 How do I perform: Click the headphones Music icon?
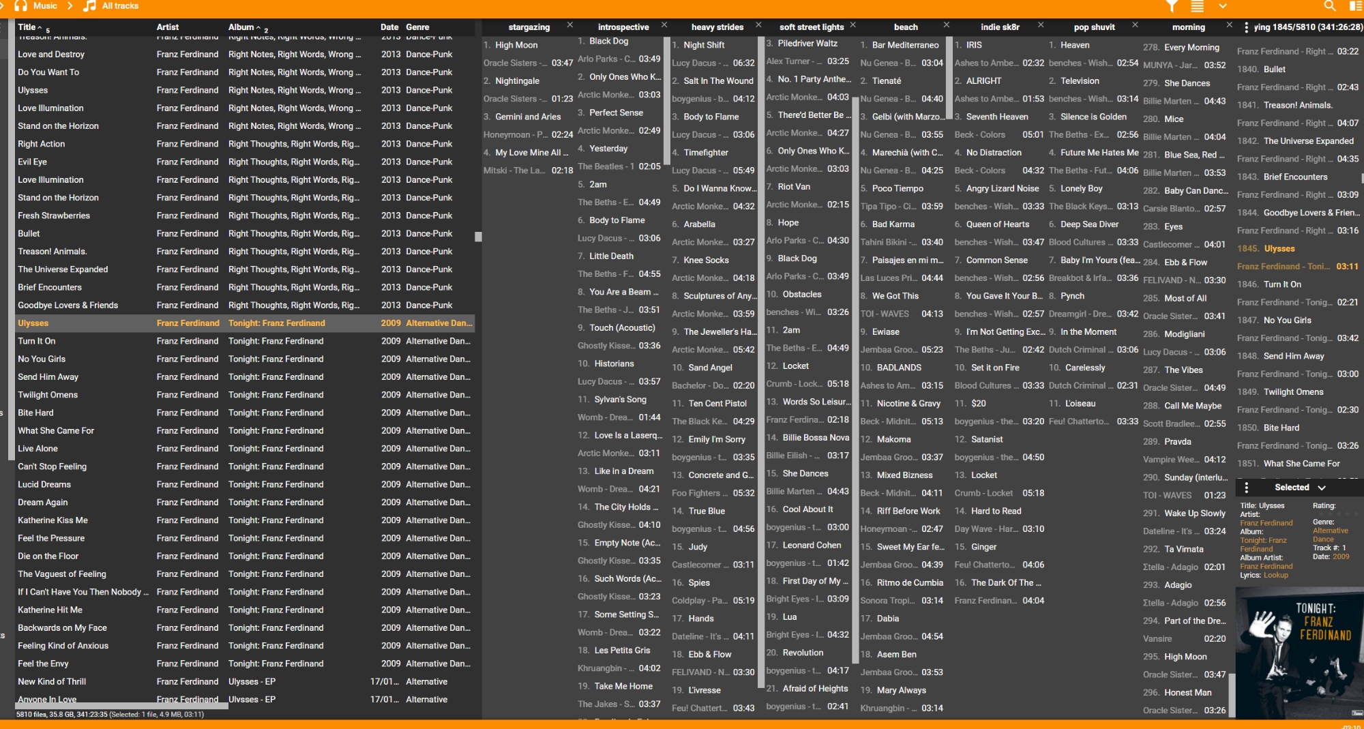pyautogui.click(x=21, y=6)
